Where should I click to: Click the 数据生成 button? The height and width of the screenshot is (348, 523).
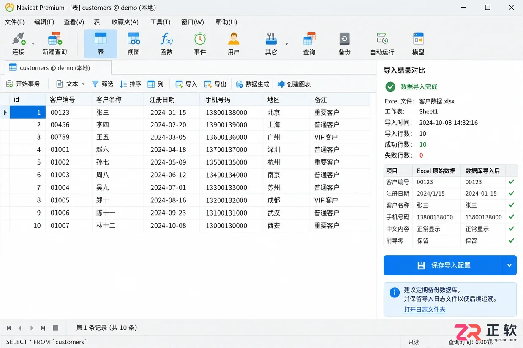coord(253,84)
